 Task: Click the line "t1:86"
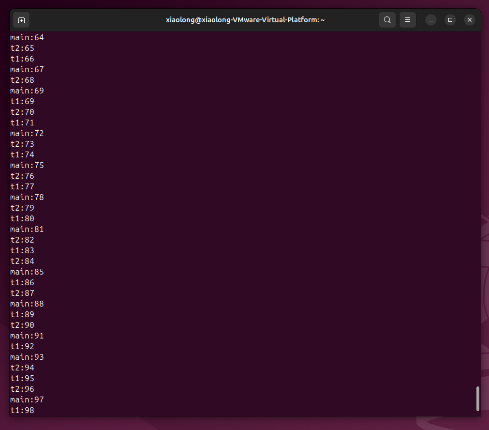coord(22,283)
